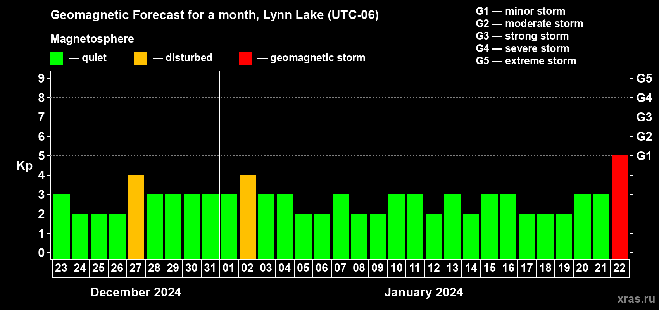This screenshot has width=659, height=310.
Task: Click the 'Magnetosphere' heading
Action: (92, 39)
